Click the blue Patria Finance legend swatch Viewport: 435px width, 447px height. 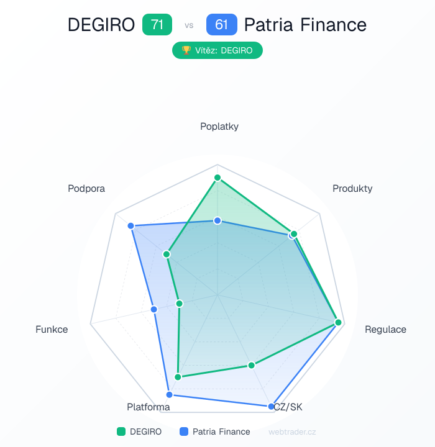[x=184, y=431]
